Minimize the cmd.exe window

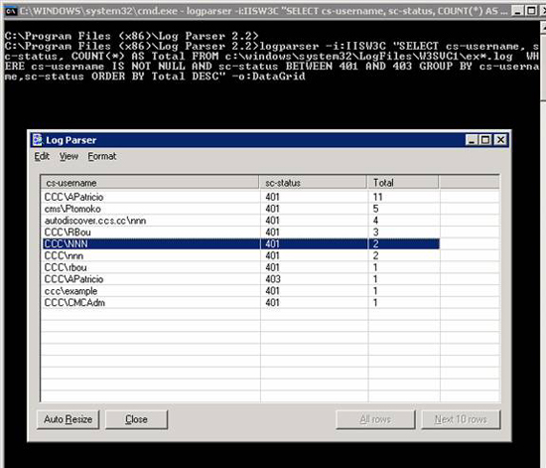pyautogui.click(x=518, y=11)
